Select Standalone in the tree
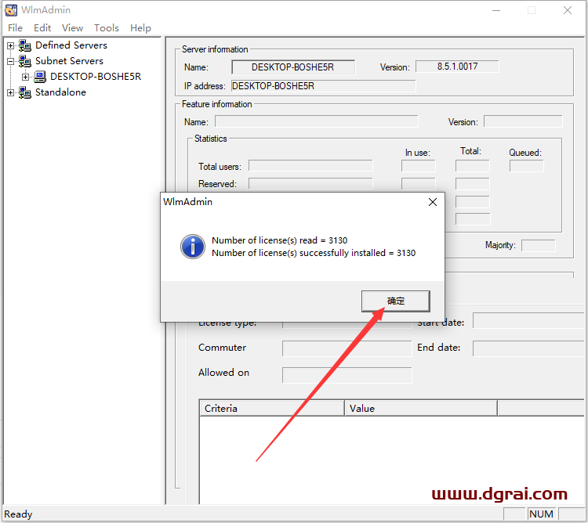This screenshot has width=588, height=523. click(x=60, y=92)
